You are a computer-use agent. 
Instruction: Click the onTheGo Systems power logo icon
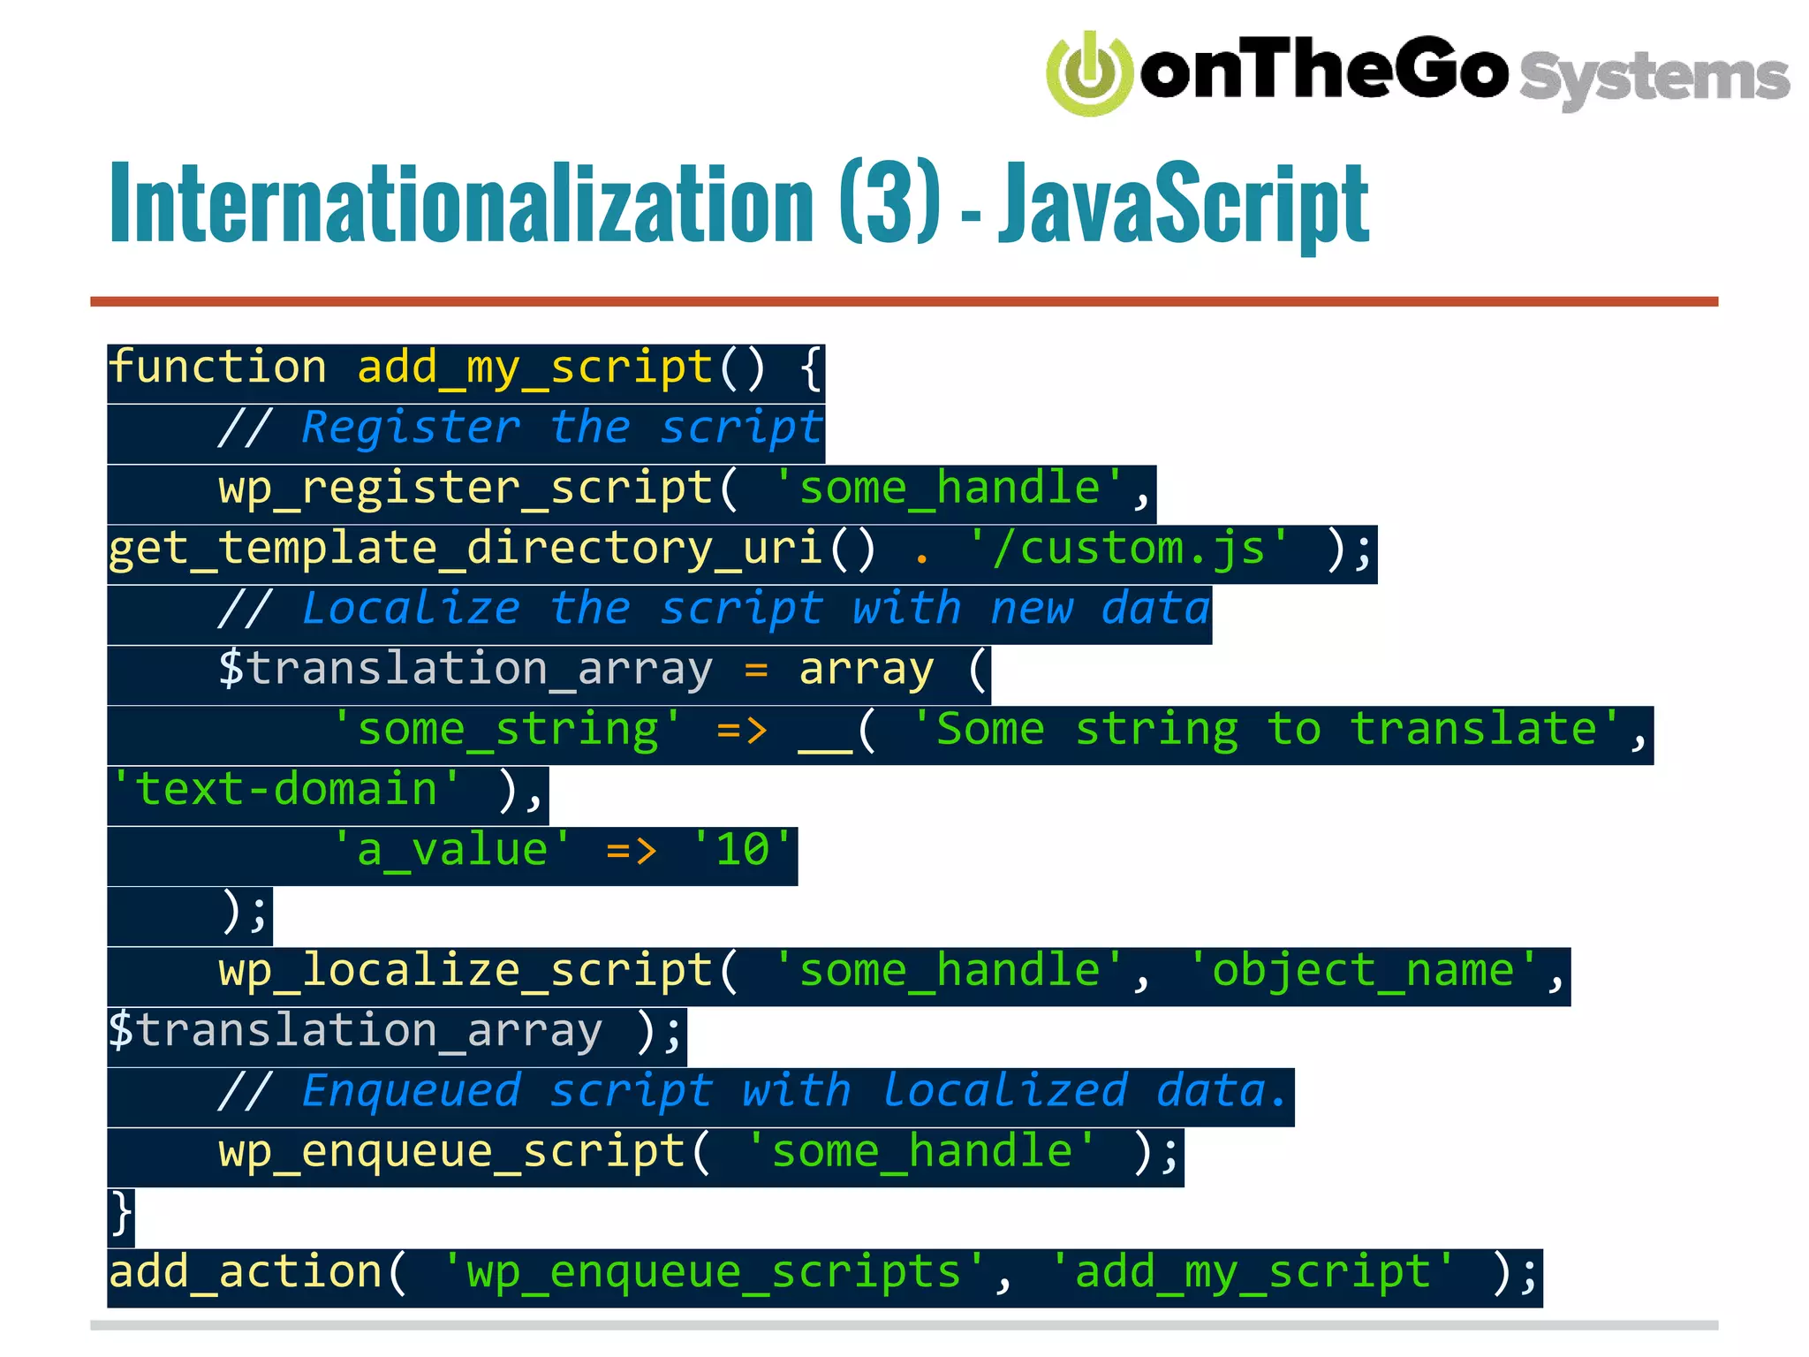(x=1090, y=73)
